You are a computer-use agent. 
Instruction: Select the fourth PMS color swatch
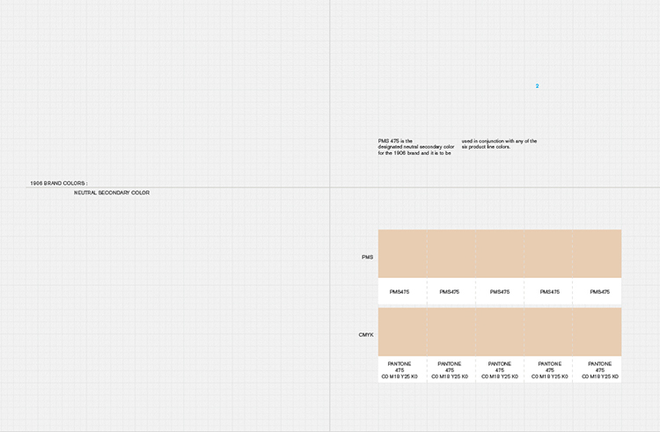[x=549, y=253]
